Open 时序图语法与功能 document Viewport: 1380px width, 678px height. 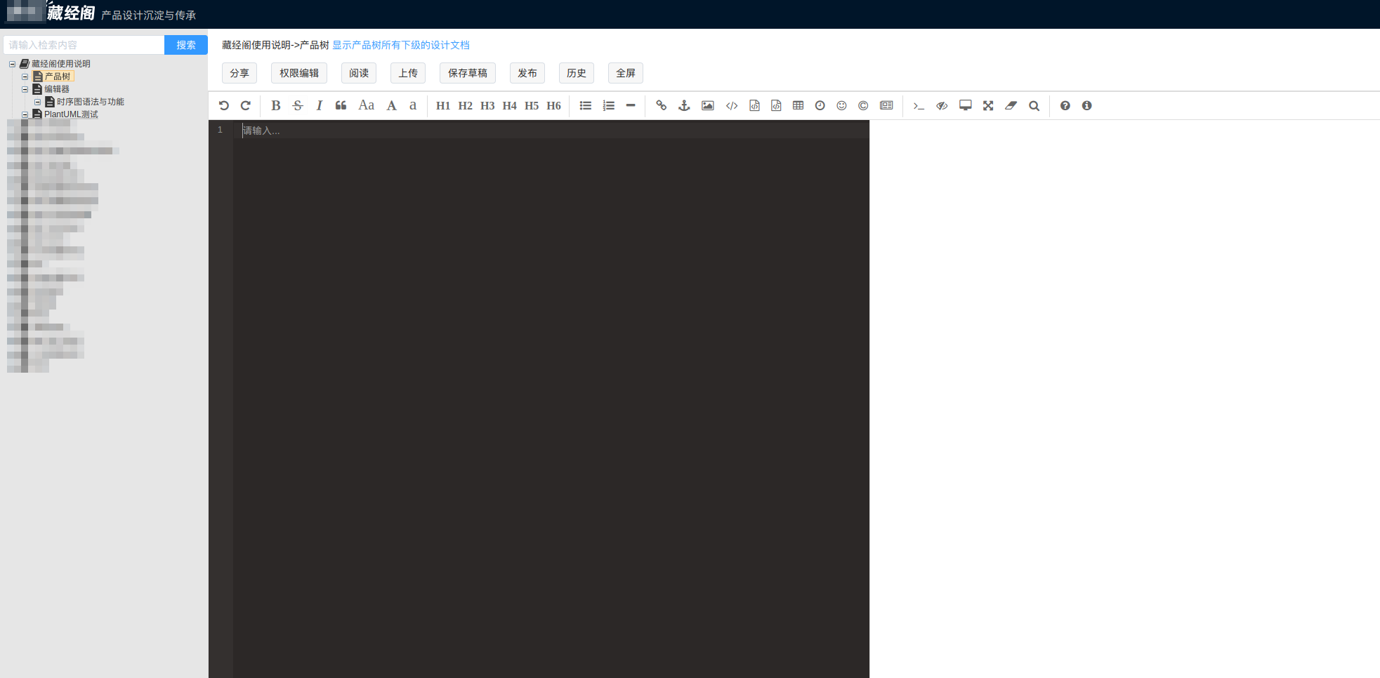[91, 102]
